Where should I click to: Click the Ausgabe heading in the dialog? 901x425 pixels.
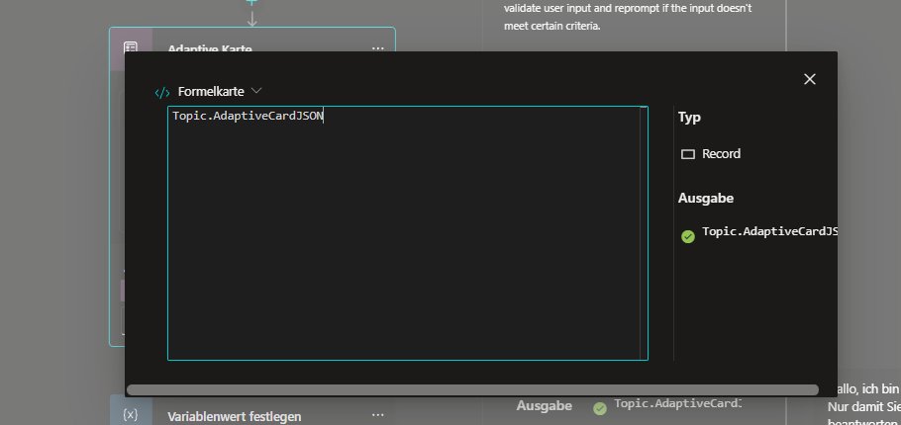click(x=706, y=199)
